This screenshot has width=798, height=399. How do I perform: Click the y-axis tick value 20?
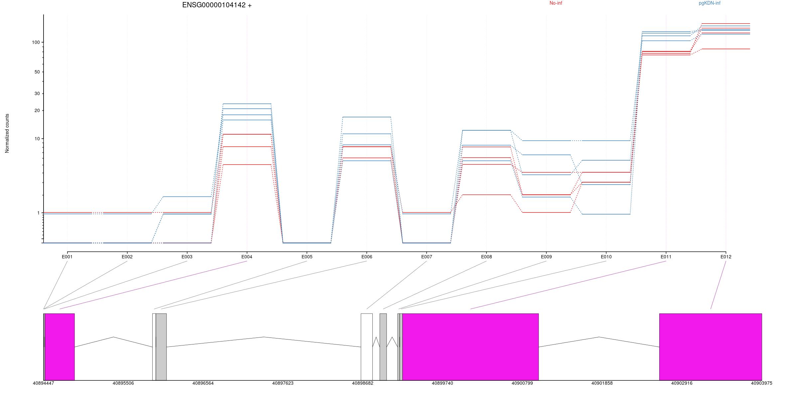(x=37, y=110)
